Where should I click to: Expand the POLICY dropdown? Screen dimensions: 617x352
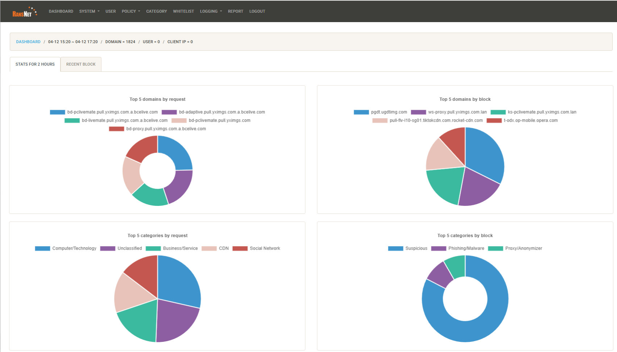130,11
